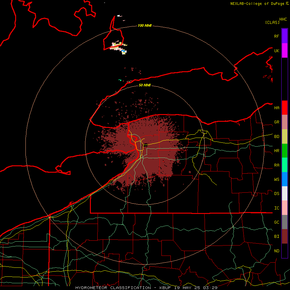
Task: Click the small green rain echo over lake
Action: pos(120,80)
